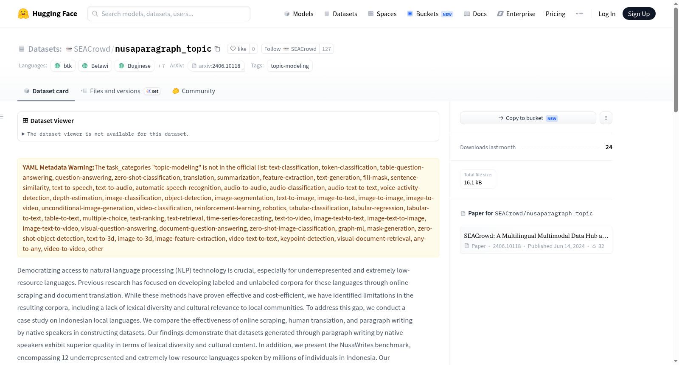Image resolution: width=679 pixels, height=365 pixels.
Task: Open the SEACrowd paper card
Action: (536, 240)
